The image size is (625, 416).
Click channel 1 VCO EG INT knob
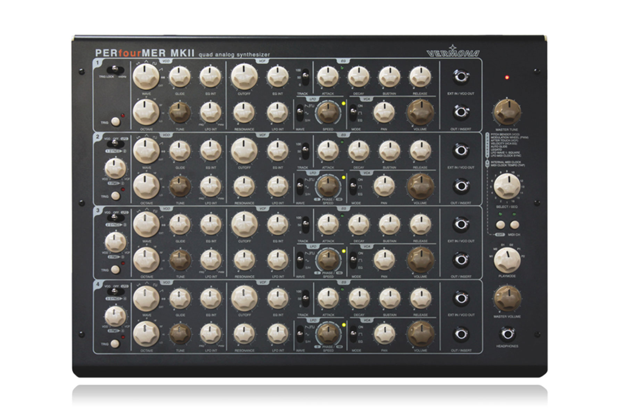point(211,77)
